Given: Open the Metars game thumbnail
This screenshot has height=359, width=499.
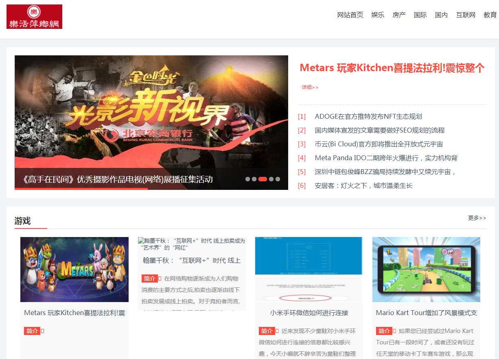Looking at the screenshot, I should point(74,270).
